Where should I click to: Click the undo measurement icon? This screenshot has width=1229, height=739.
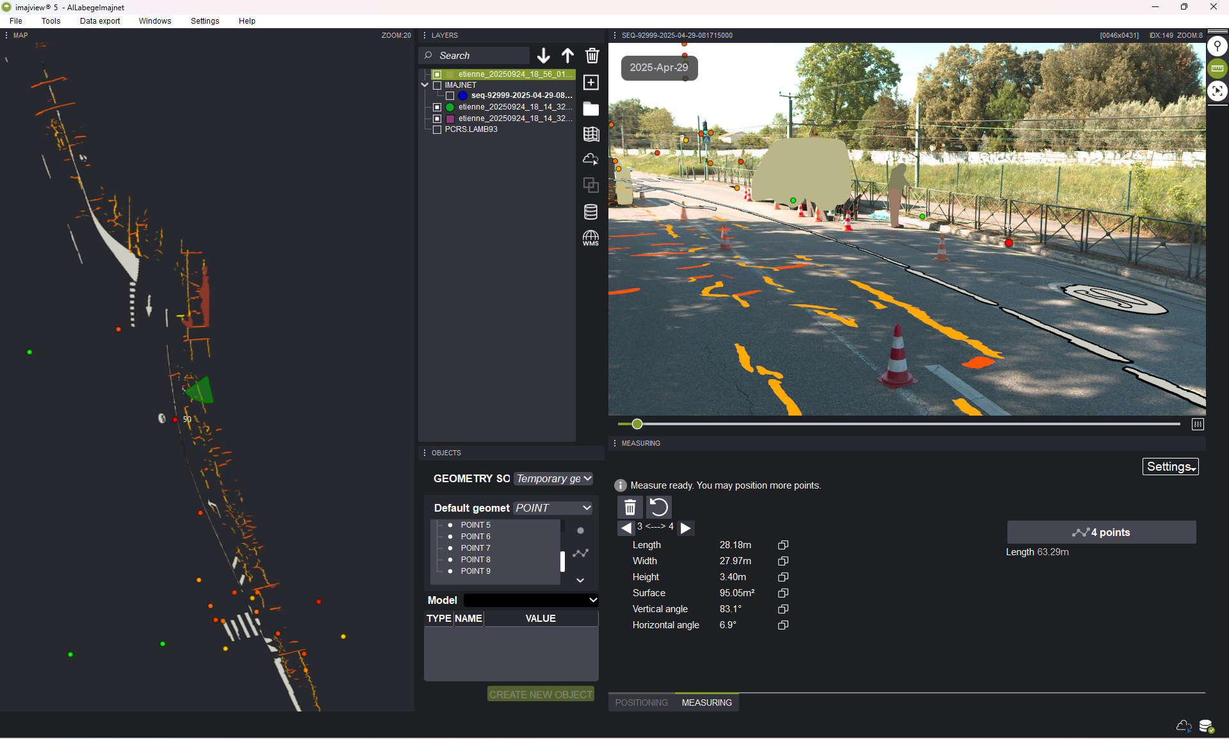click(658, 507)
